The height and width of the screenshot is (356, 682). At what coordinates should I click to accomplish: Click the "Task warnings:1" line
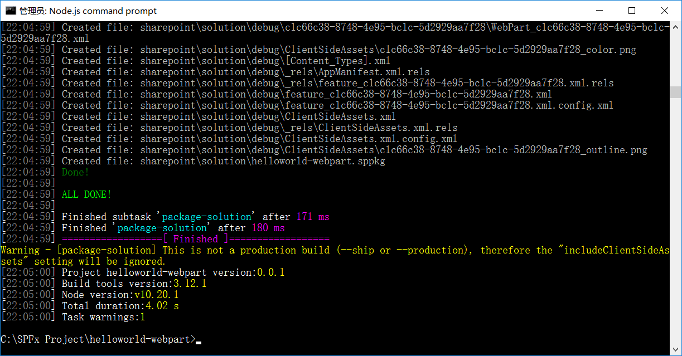coord(103,317)
